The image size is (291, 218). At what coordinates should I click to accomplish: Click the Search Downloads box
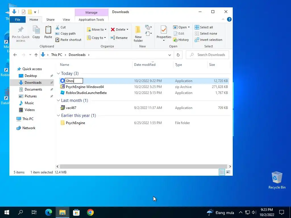[x=207, y=55]
